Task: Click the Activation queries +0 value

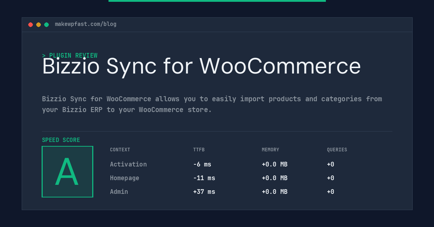Action: click(x=331, y=164)
